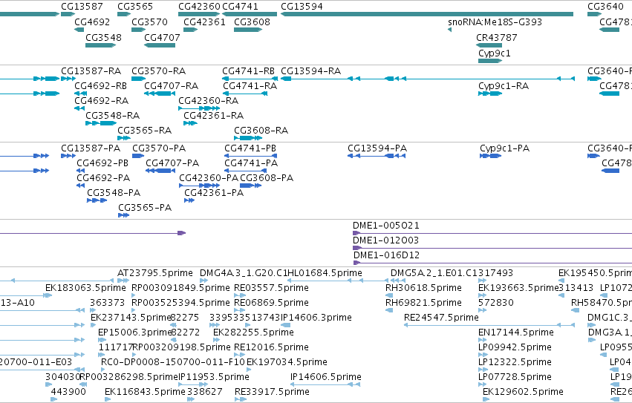Click transcript label CG42361-RA

[214, 116]
